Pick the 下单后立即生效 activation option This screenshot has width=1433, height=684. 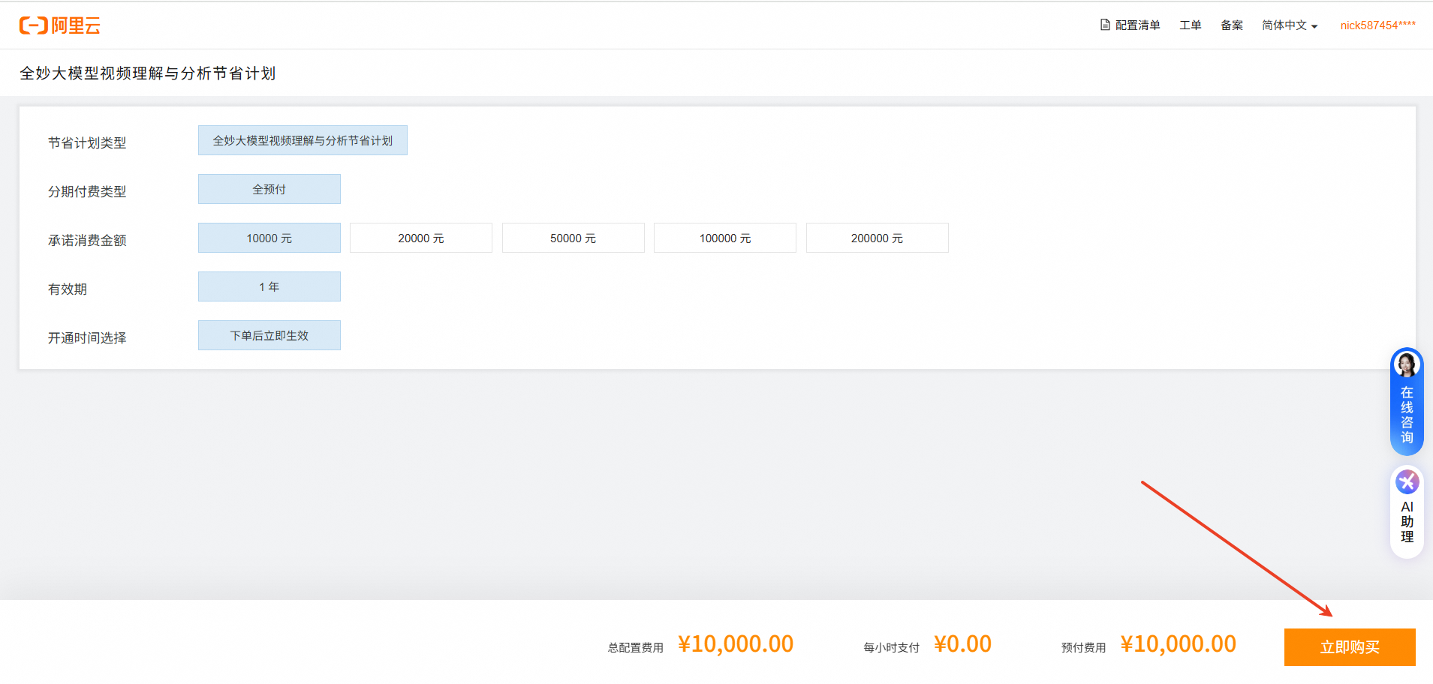269,335
